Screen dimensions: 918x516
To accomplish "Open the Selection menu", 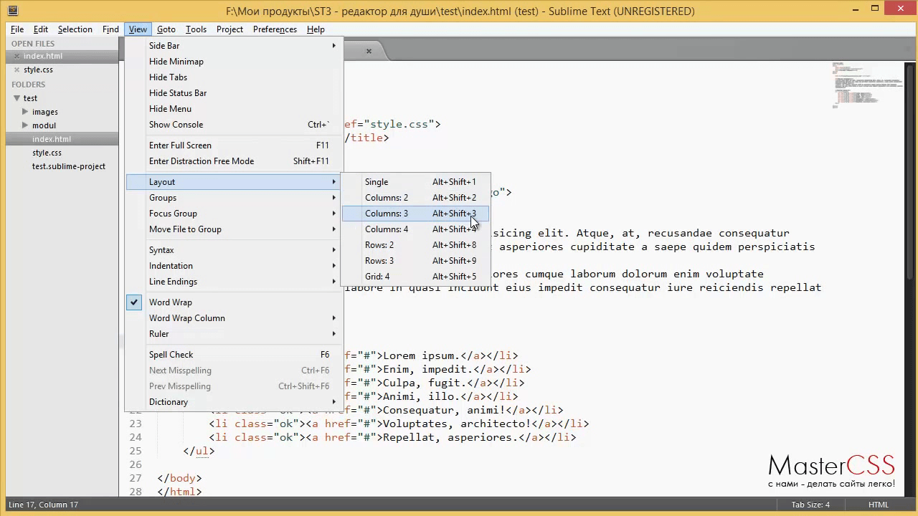I will [75, 29].
